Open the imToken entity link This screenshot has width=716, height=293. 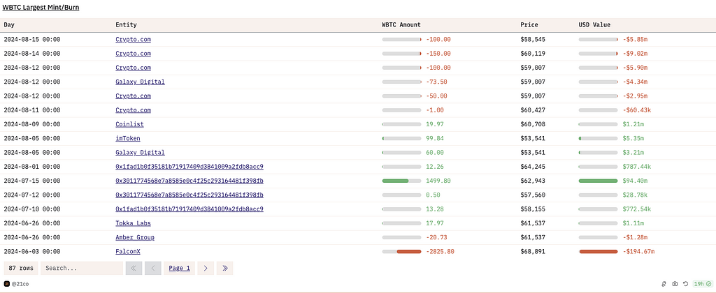pyautogui.click(x=128, y=138)
